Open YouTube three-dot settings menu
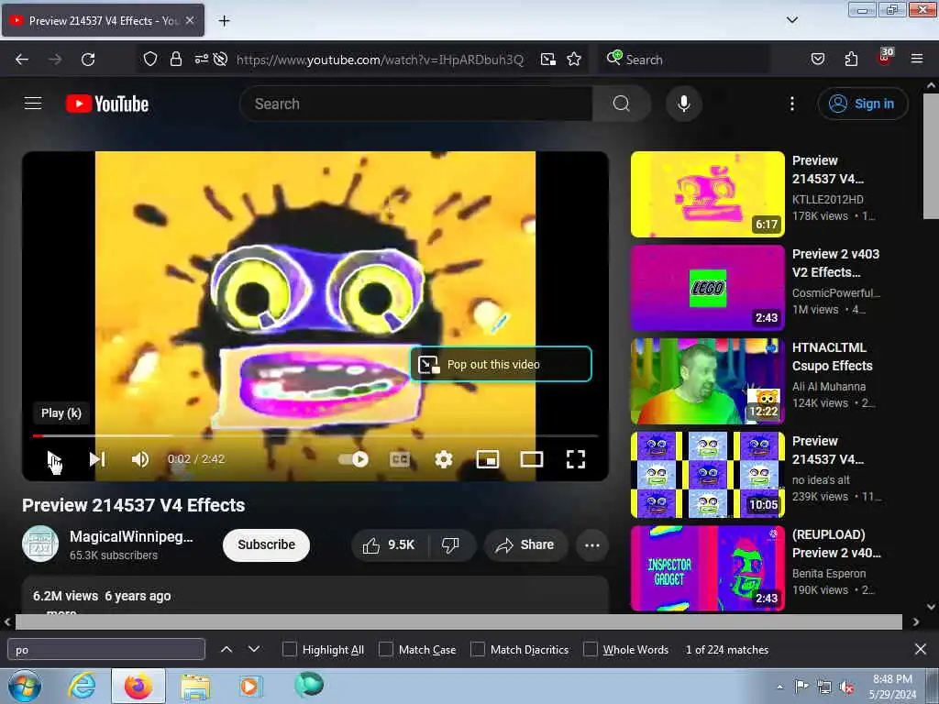The image size is (939, 704). (x=791, y=104)
